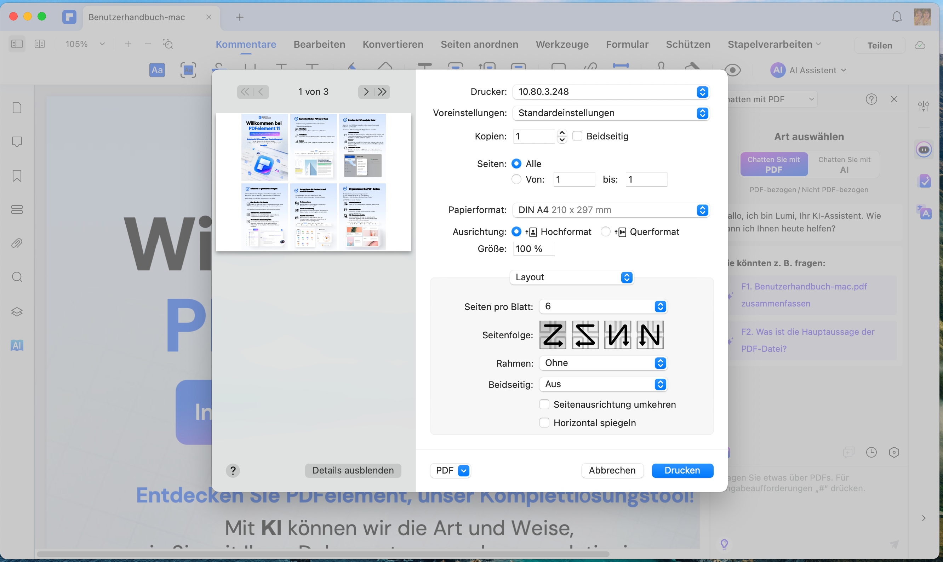Image resolution: width=943 pixels, height=562 pixels.
Task: Click Details ausblenden
Action: point(353,471)
